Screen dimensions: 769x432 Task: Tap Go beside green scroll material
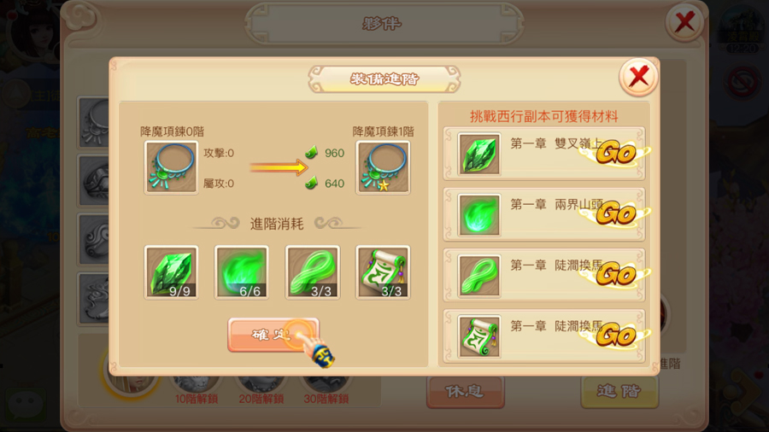[615, 336]
